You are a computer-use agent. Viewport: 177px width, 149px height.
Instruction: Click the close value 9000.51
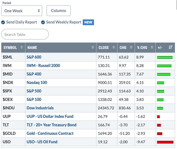(105, 83)
